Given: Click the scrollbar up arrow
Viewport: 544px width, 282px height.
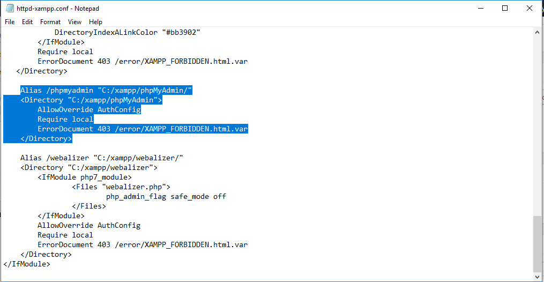Looking at the screenshot, I should (x=538, y=32).
